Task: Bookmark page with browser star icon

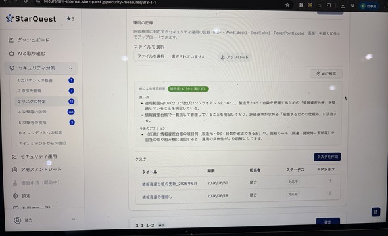Action: pos(287,5)
